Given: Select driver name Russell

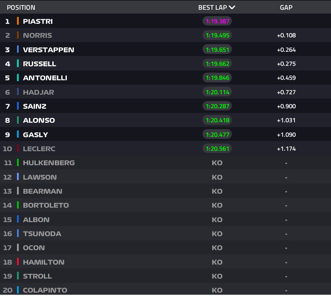Looking at the screenshot, I should pos(40,64).
